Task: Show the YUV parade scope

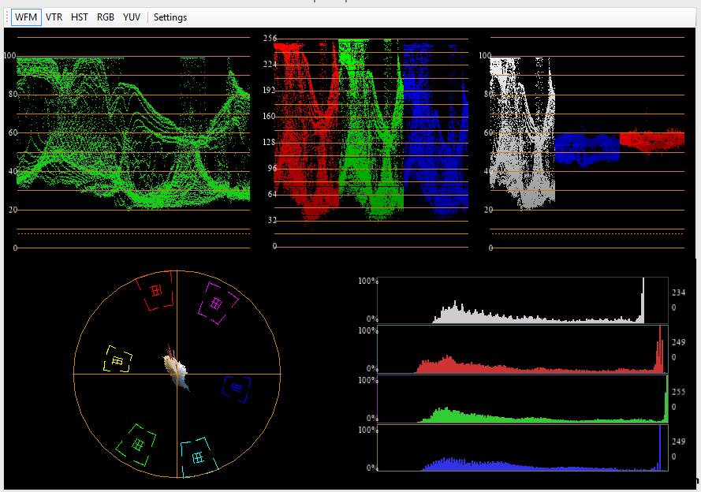Action: pyautogui.click(x=132, y=17)
